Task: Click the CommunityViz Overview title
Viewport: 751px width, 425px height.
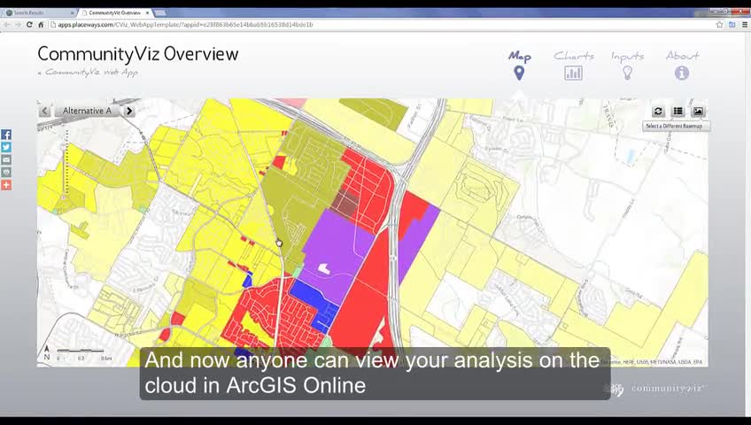Action: point(138,54)
